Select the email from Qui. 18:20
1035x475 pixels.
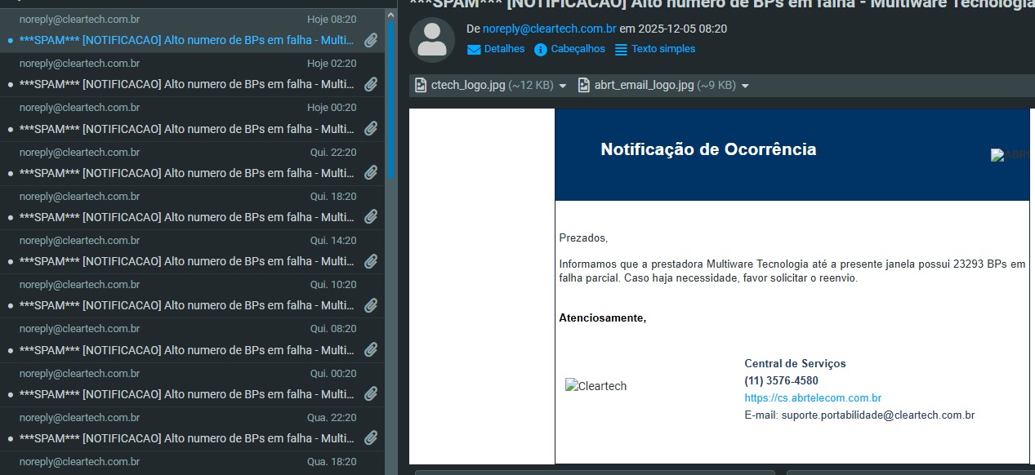coord(188,217)
